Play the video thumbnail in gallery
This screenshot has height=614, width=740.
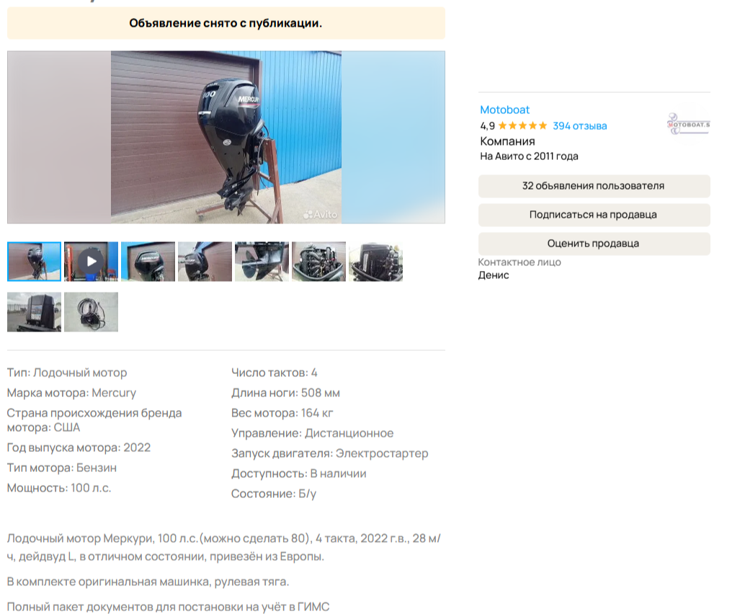pos(91,262)
